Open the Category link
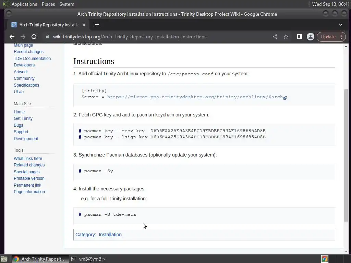Screen dimensions: 351x263 pyautogui.click(x=85, y=235)
